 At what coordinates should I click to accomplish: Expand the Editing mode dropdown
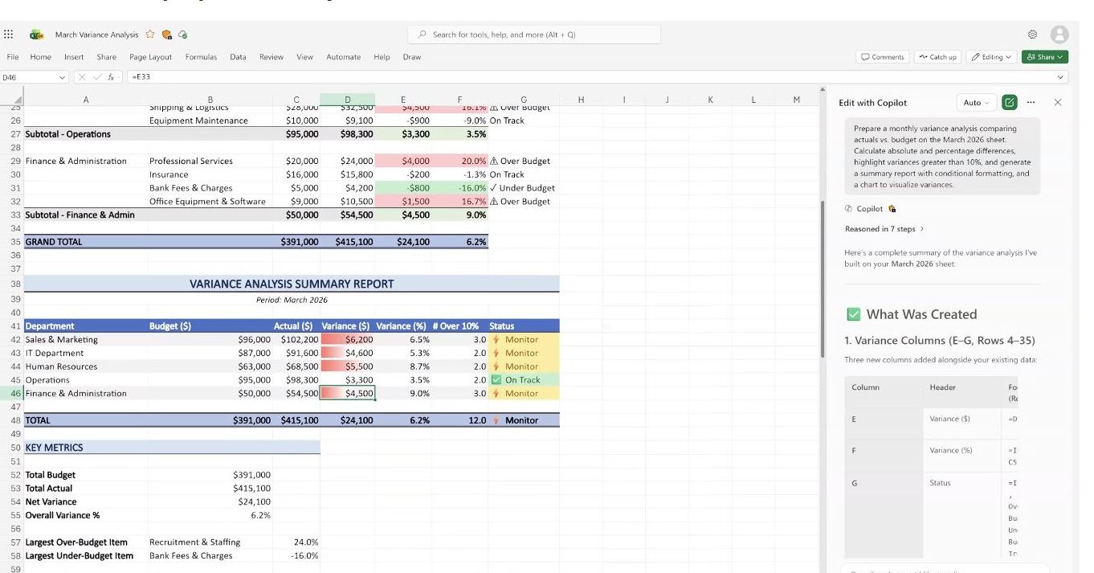[x=991, y=57]
